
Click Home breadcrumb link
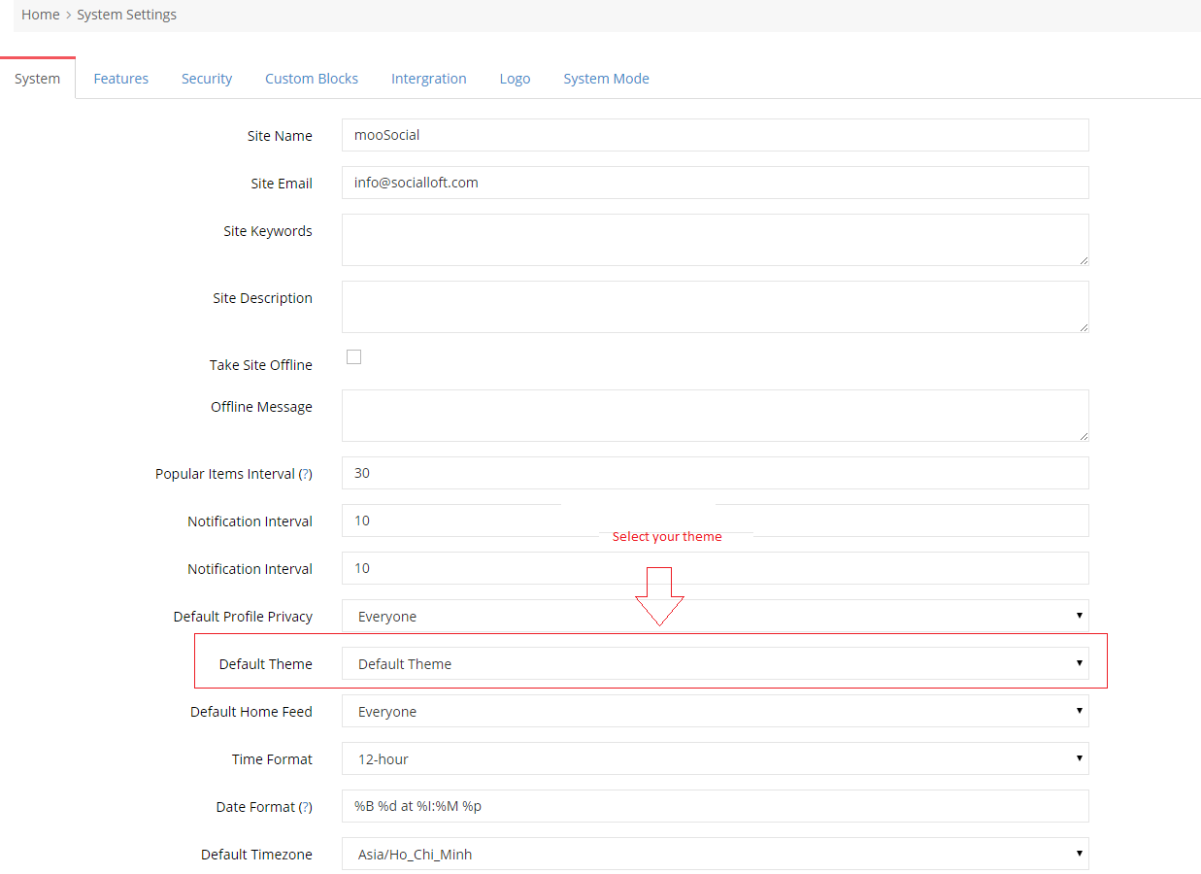pos(41,15)
